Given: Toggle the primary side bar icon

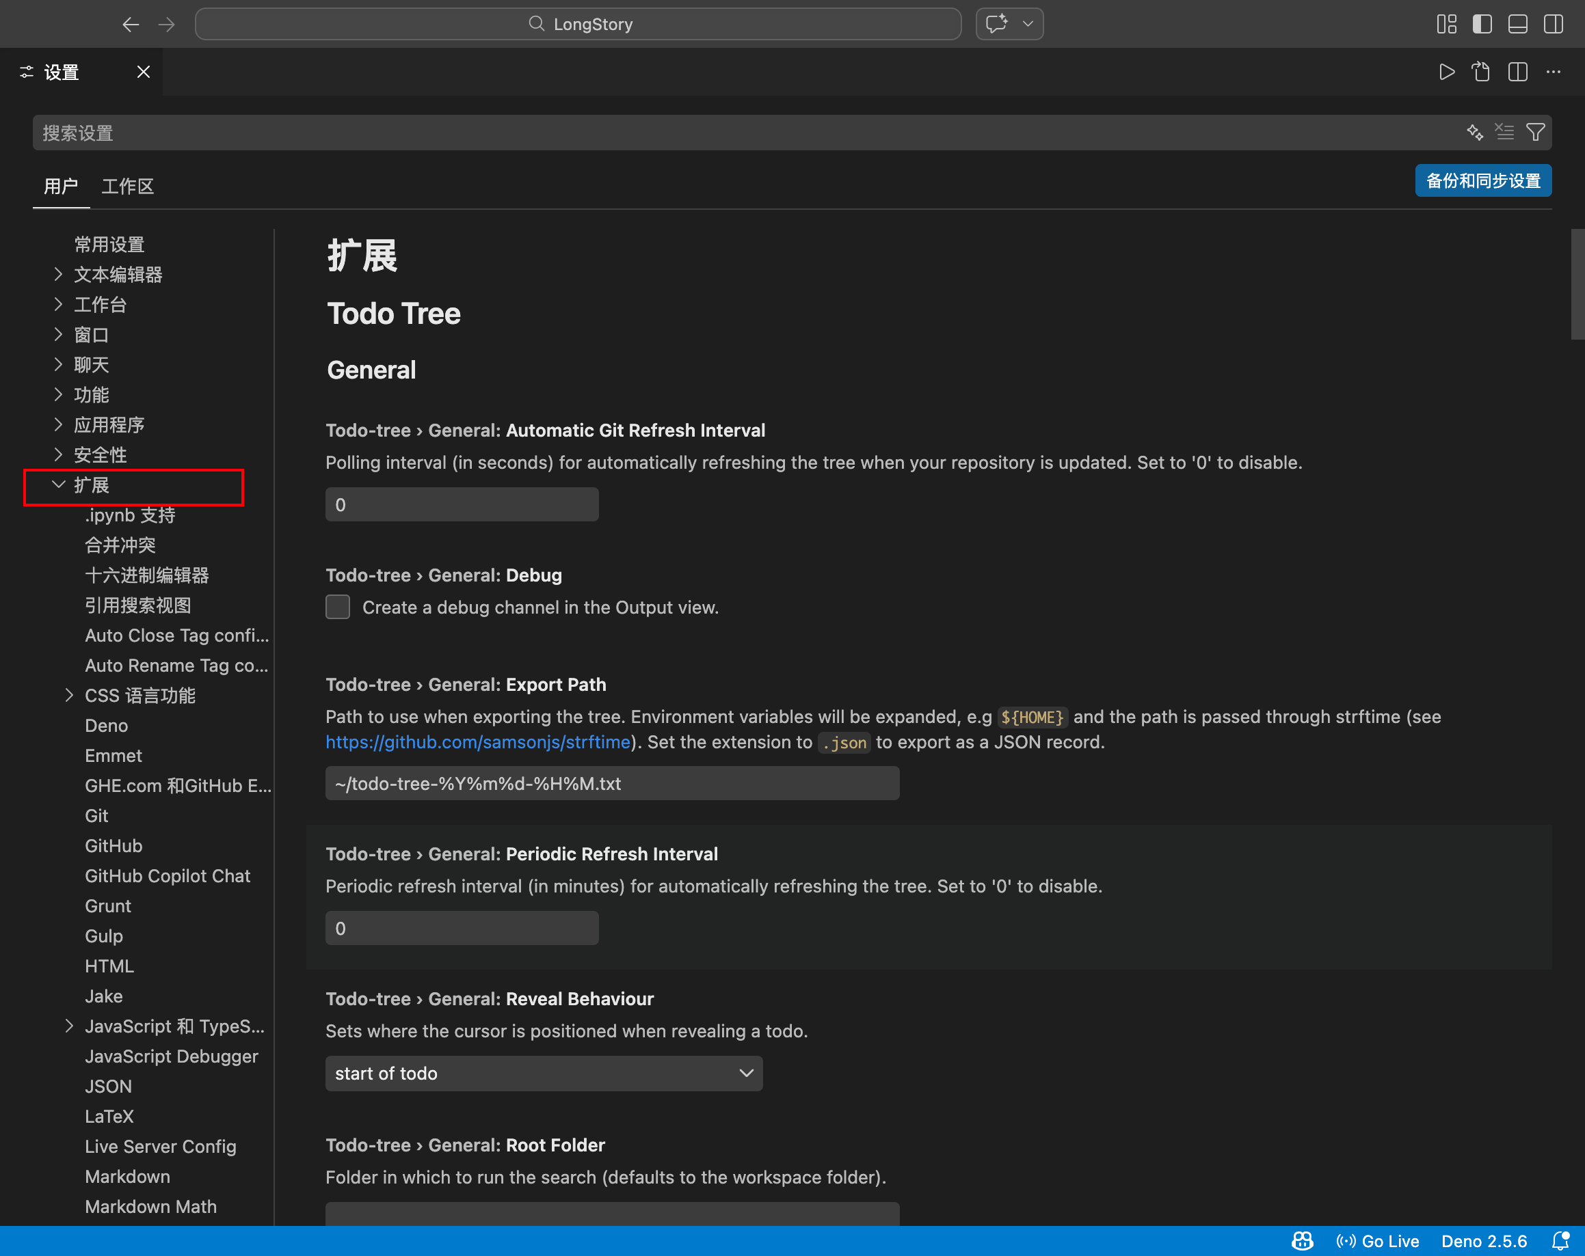Looking at the screenshot, I should click(x=1482, y=24).
